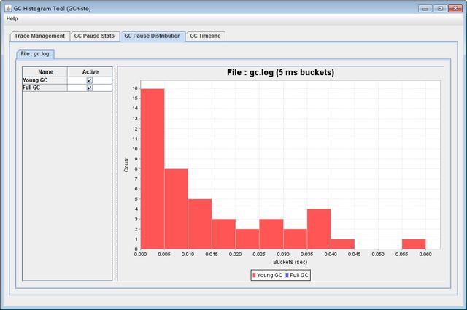This screenshot has width=467, height=310.
Task: Select the GC Pause Distribution tab
Action: click(153, 36)
